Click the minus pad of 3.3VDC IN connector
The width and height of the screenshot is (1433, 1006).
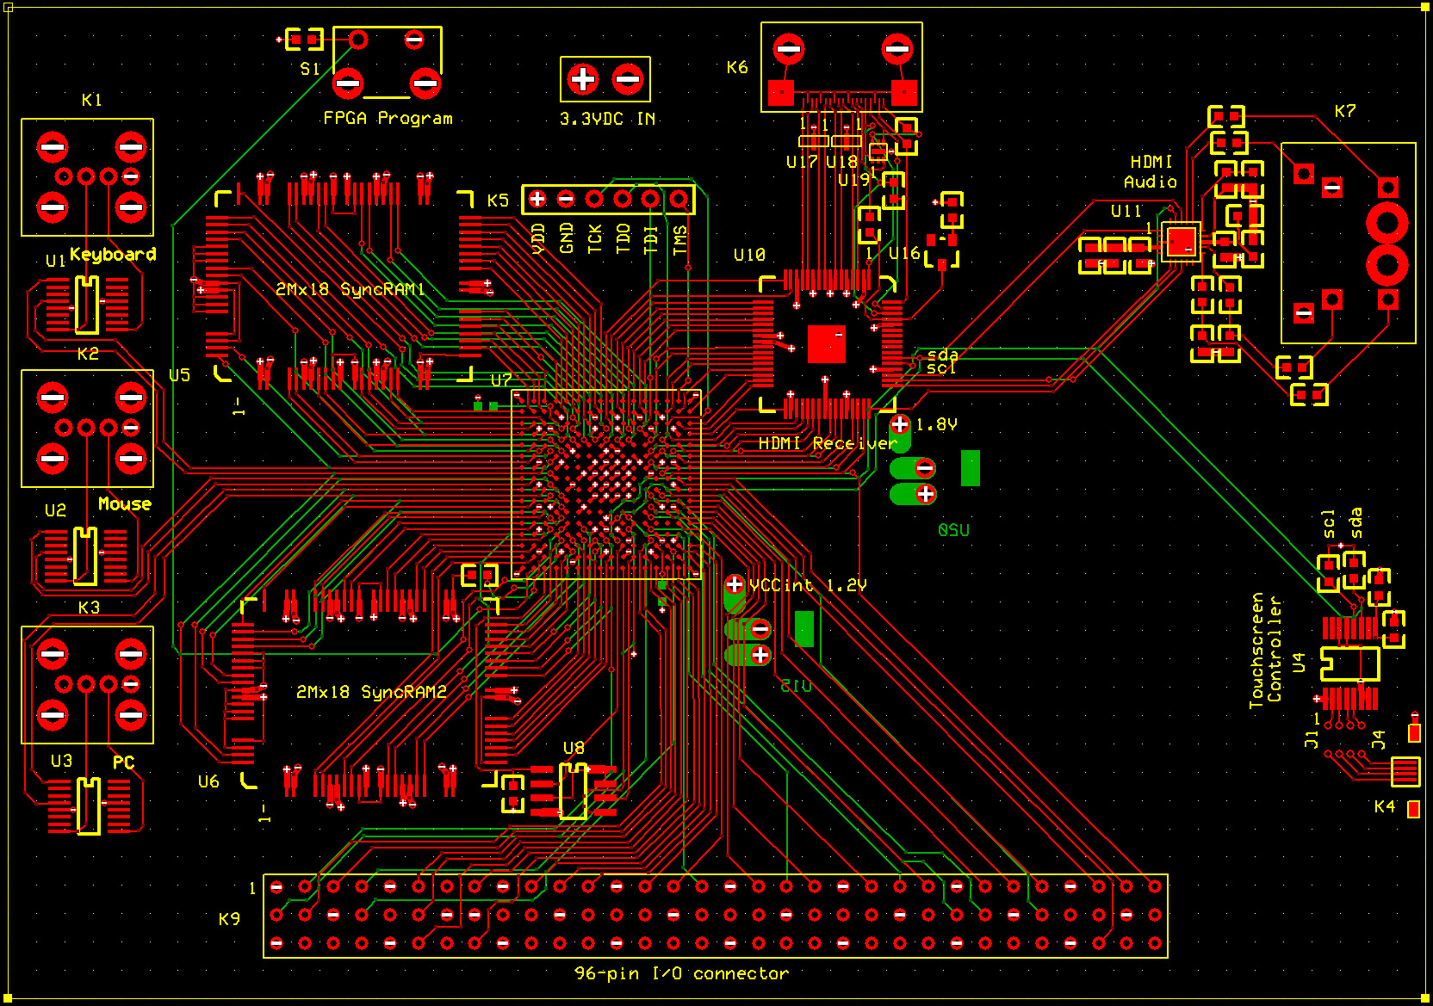point(628,80)
